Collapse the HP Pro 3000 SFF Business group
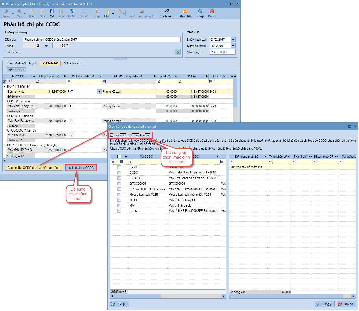The image size is (359, 311). pyautogui.click(x=5, y=145)
